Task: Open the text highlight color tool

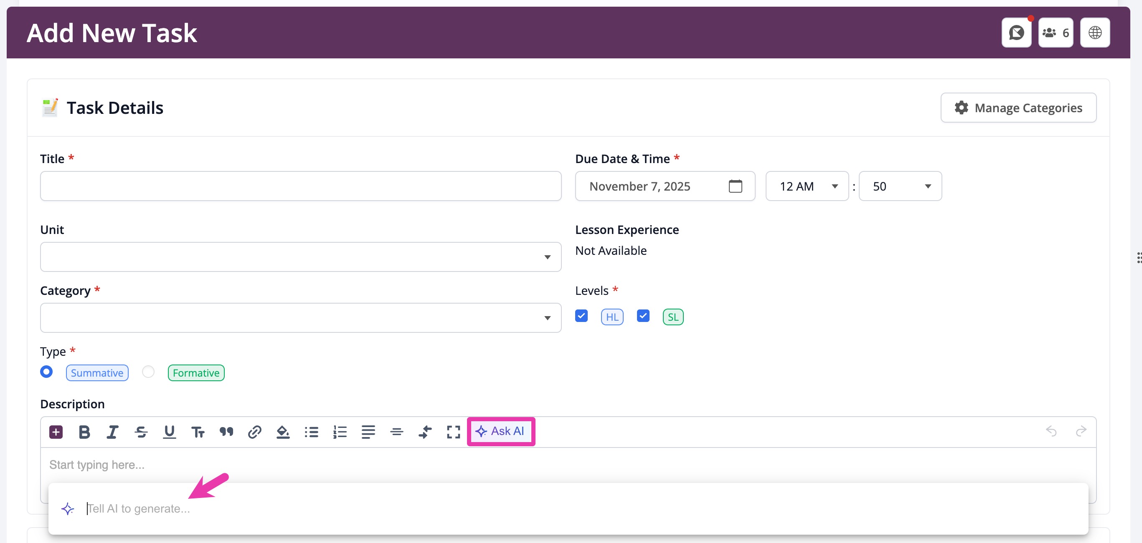Action: [283, 432]
